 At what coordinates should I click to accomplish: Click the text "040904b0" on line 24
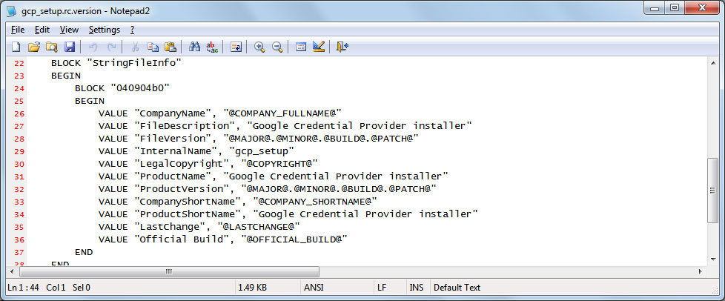(140, 88)
